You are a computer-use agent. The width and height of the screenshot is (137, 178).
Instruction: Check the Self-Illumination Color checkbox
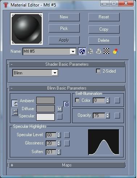(77, 100)
